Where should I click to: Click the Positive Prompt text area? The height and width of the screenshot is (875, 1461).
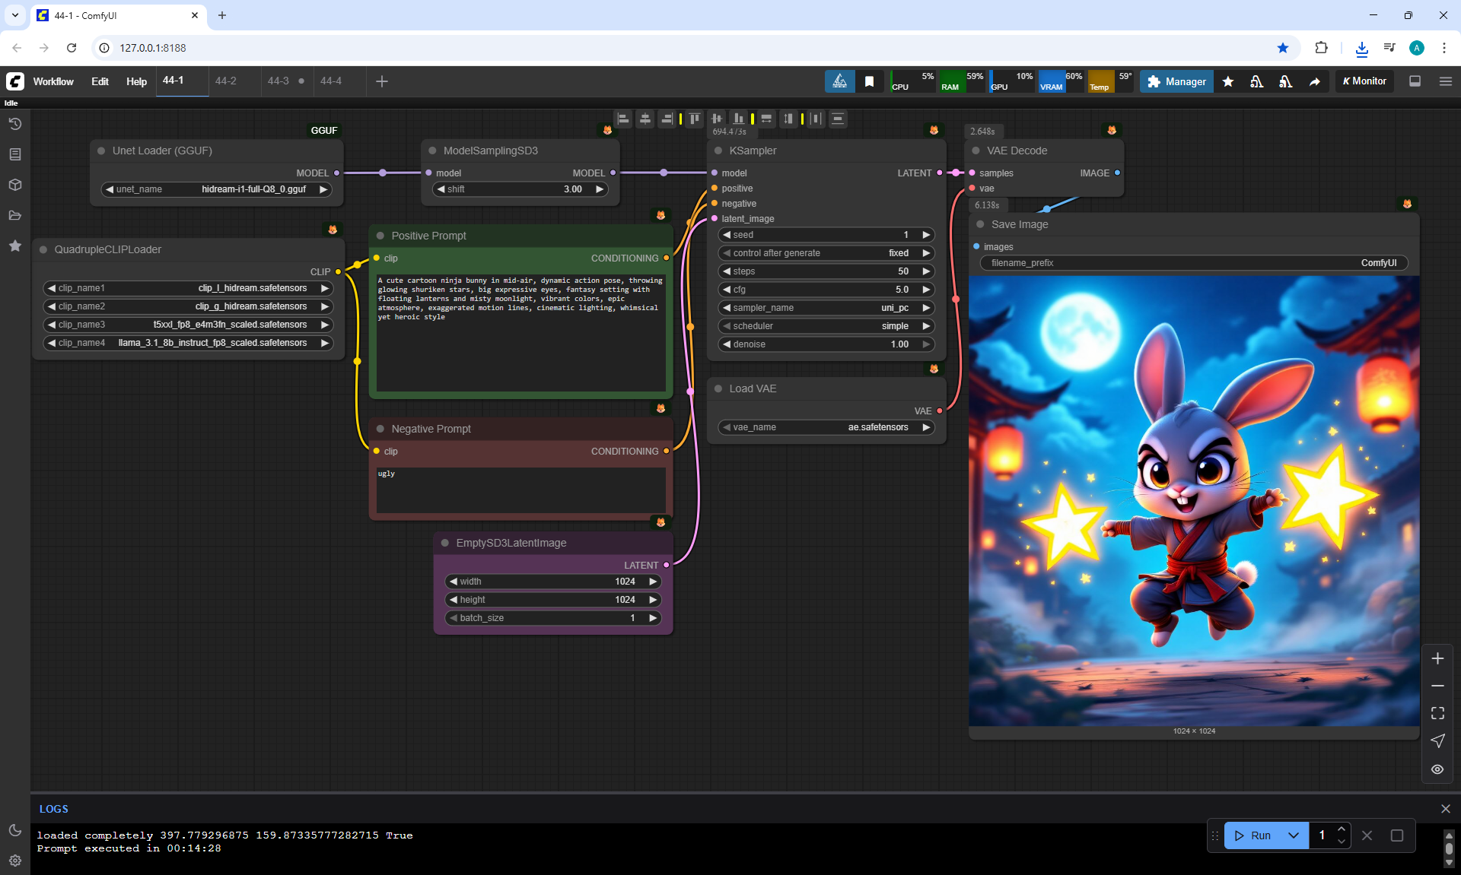point(520,334)
